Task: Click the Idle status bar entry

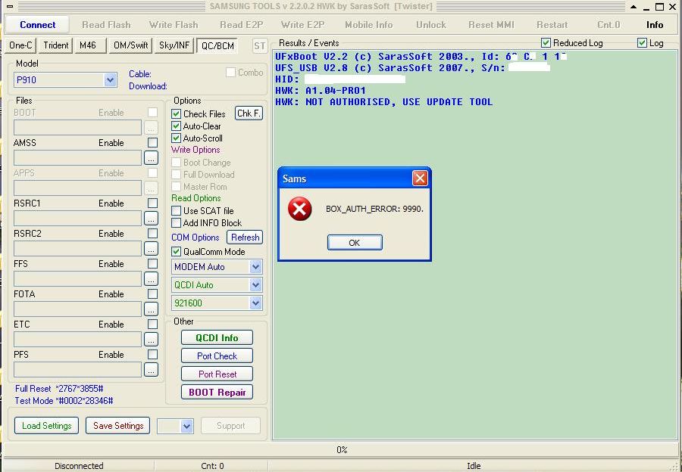Action: pyautogui.click(x=473, y=466)
